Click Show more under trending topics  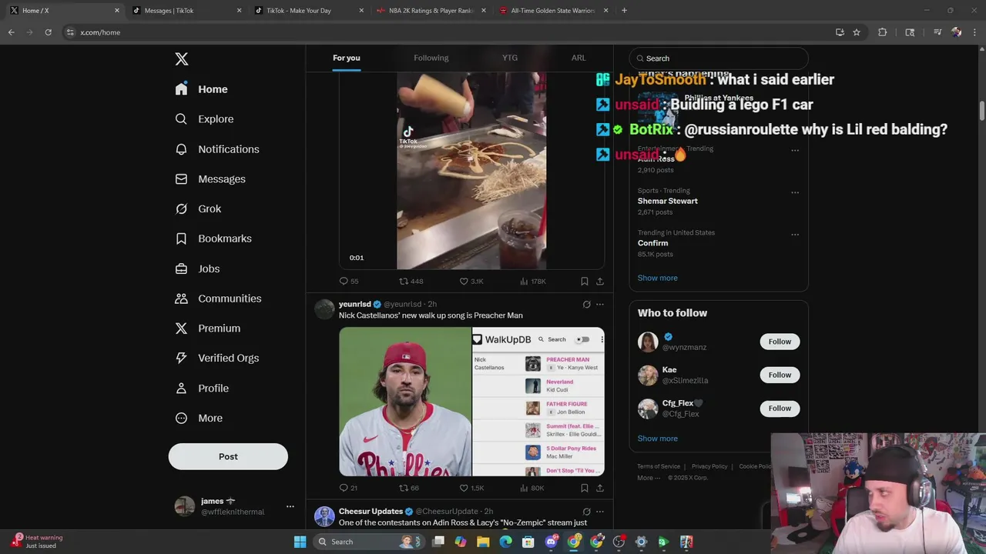(x=657, y=278)
